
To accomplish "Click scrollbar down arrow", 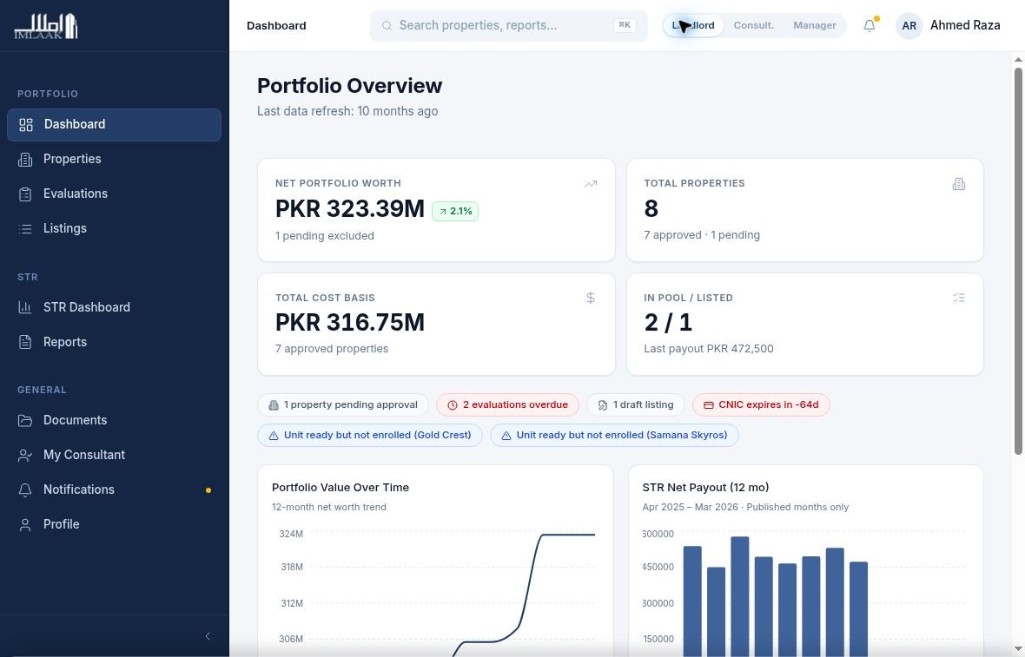I will tap(1018, 650).
